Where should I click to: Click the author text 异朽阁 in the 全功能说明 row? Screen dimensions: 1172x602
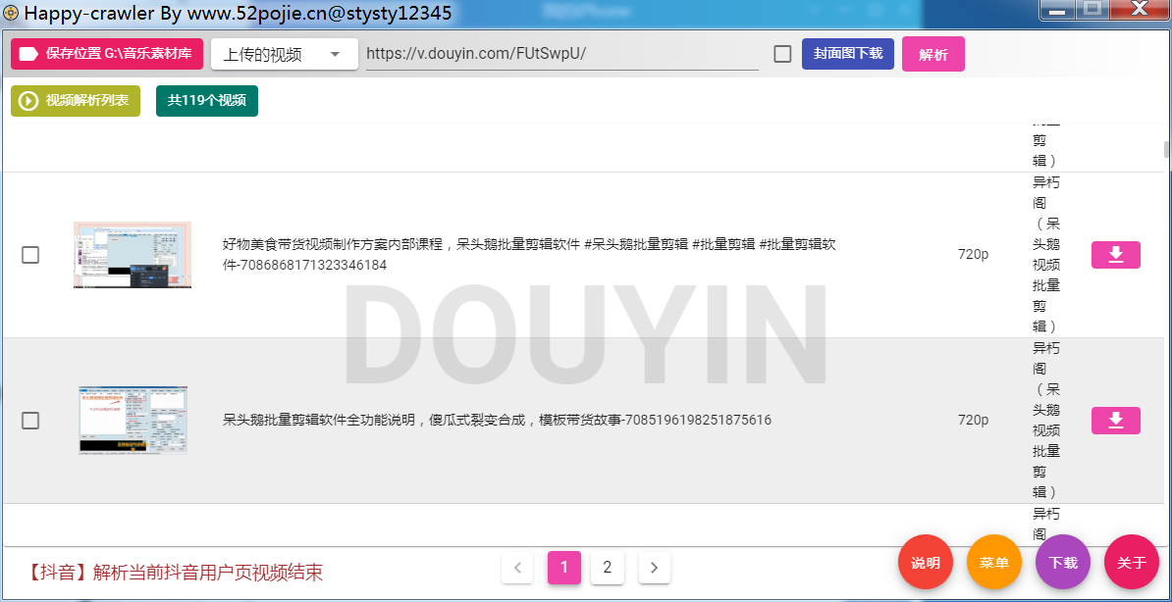1045,359
